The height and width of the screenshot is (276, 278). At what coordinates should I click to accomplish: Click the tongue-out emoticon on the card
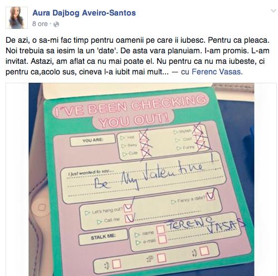click(150, 259)
